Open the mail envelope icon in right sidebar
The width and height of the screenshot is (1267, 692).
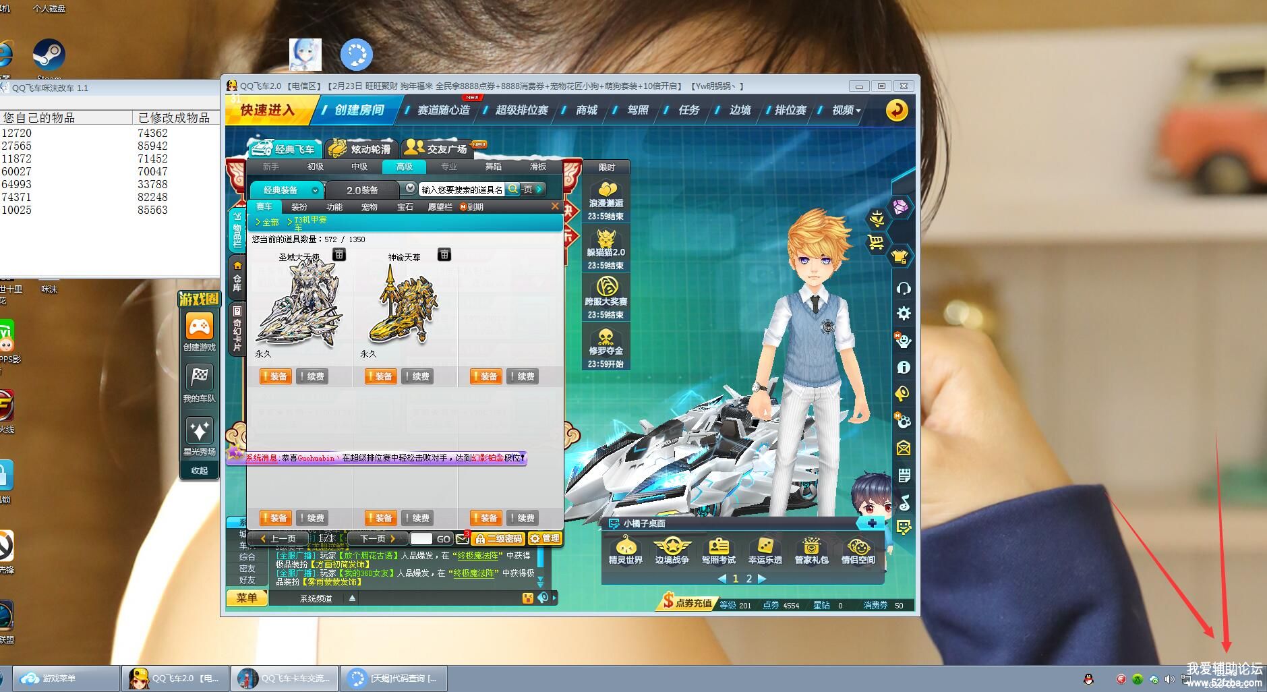(904, 448)
